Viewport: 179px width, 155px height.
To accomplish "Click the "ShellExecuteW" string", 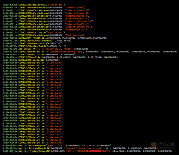I will (x=75, y=35).
